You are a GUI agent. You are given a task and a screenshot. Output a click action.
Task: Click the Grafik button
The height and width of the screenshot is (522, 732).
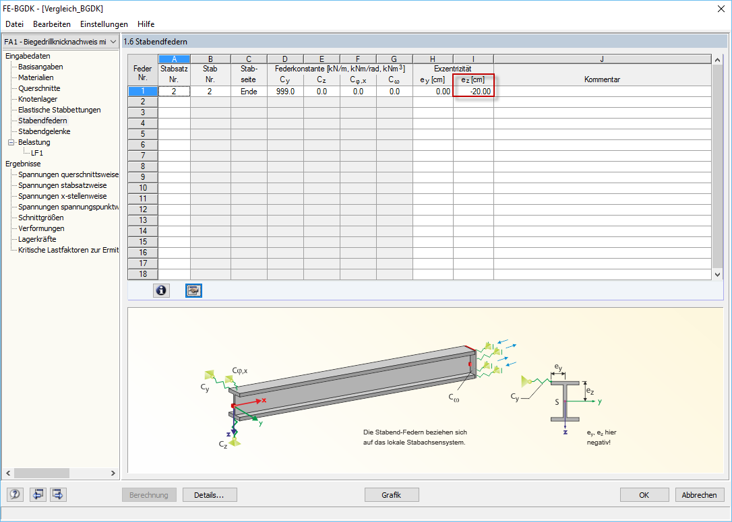391,495
